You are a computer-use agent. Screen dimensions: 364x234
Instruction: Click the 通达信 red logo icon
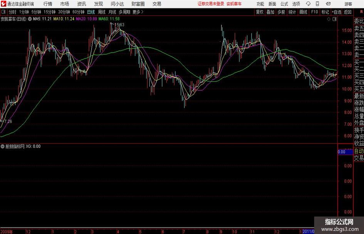coord(3,4)
